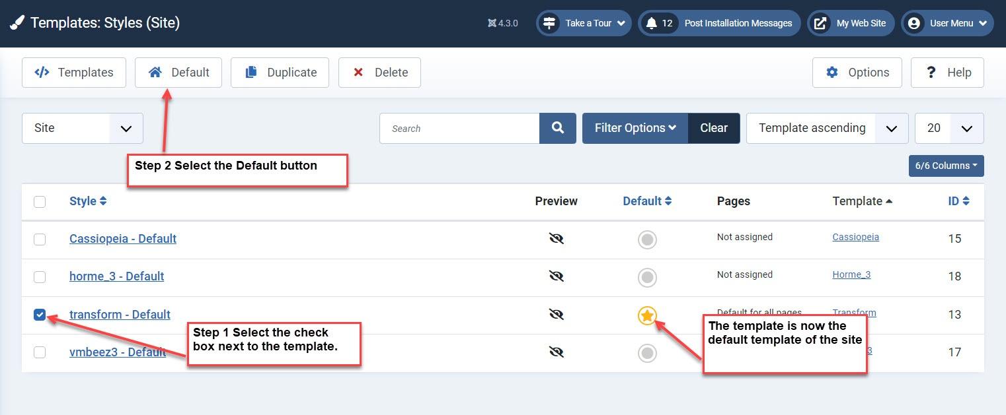The image size is (1006, 415).
Task: Click the ID value 17
Action: [954, 352]
